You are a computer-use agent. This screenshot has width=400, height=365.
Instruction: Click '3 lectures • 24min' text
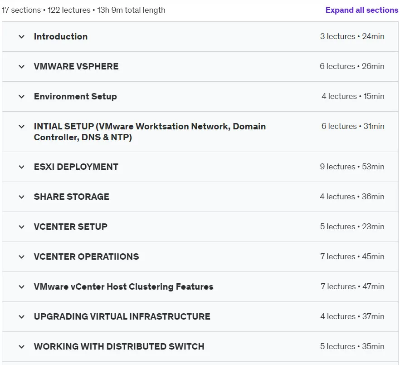coord(352,36)
